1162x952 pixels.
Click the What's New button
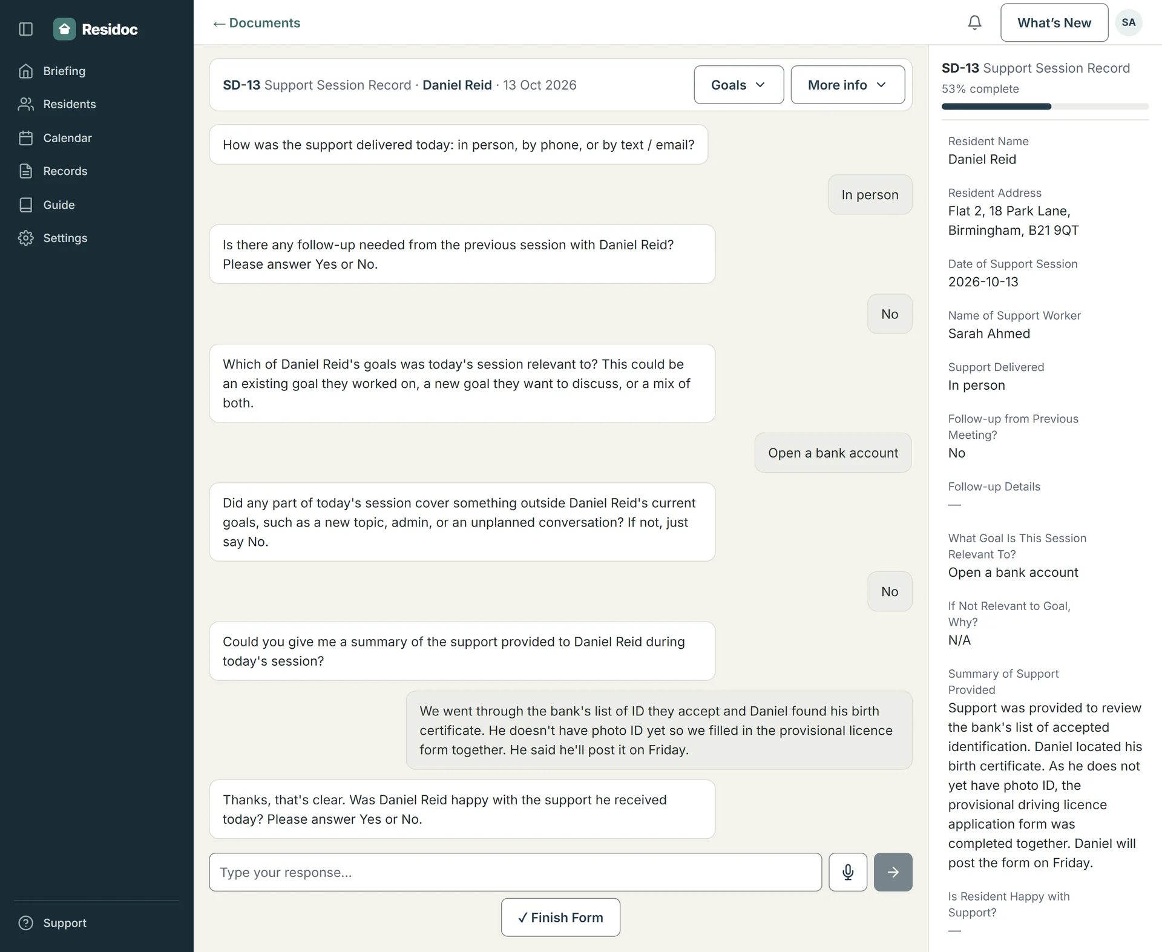[x=1054, y=22]
